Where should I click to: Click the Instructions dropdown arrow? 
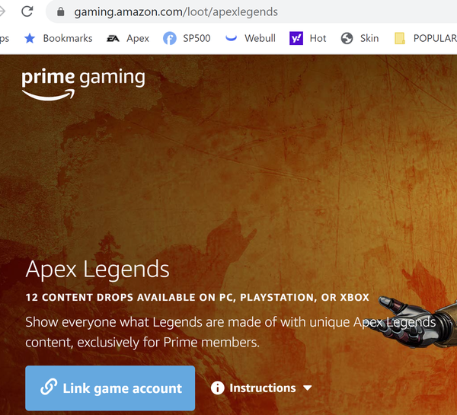[x=307, y=388]
